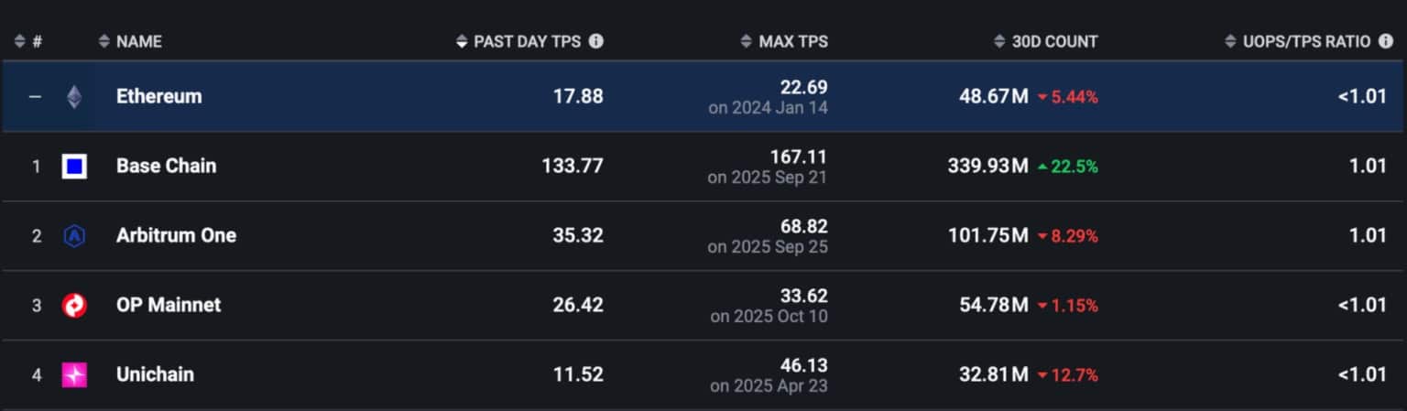Open the Unichain project link

coord(155,375)
